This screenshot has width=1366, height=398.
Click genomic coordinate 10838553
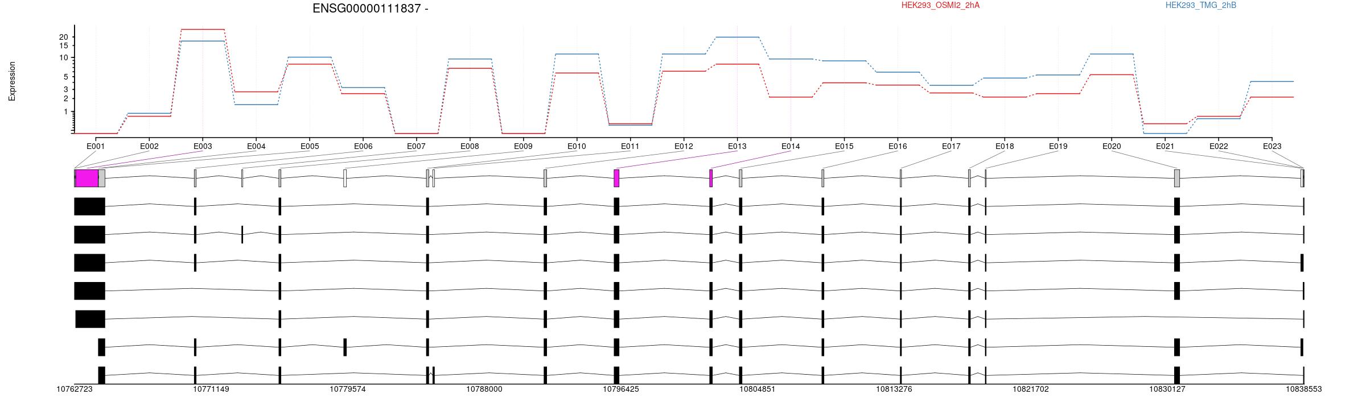1304,389
